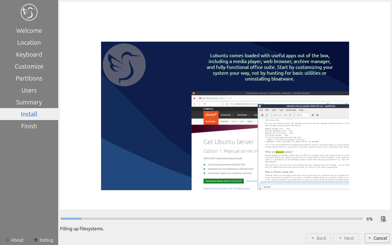Screen dimensions: 392x245
Task: Select the Location step
Action: tap(29, 43)
